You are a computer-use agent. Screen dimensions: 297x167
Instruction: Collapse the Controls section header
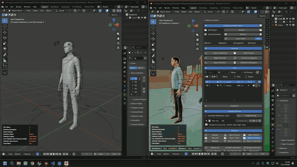click(233, 49)
